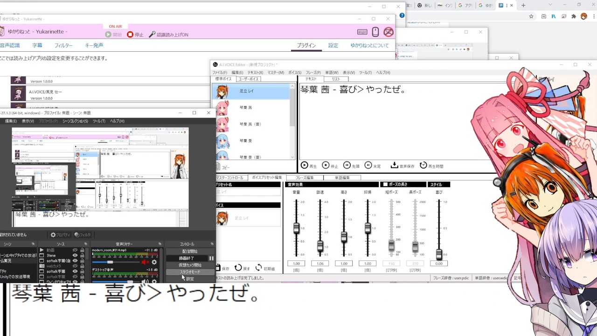Click the スタジオモード button in OBS
597x336 pixels.
coord(190,272)
